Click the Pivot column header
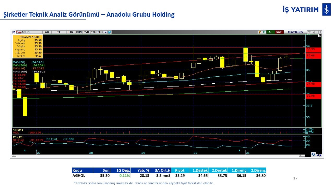The height and width of the screenshot is (187, 334). (180, 170)
